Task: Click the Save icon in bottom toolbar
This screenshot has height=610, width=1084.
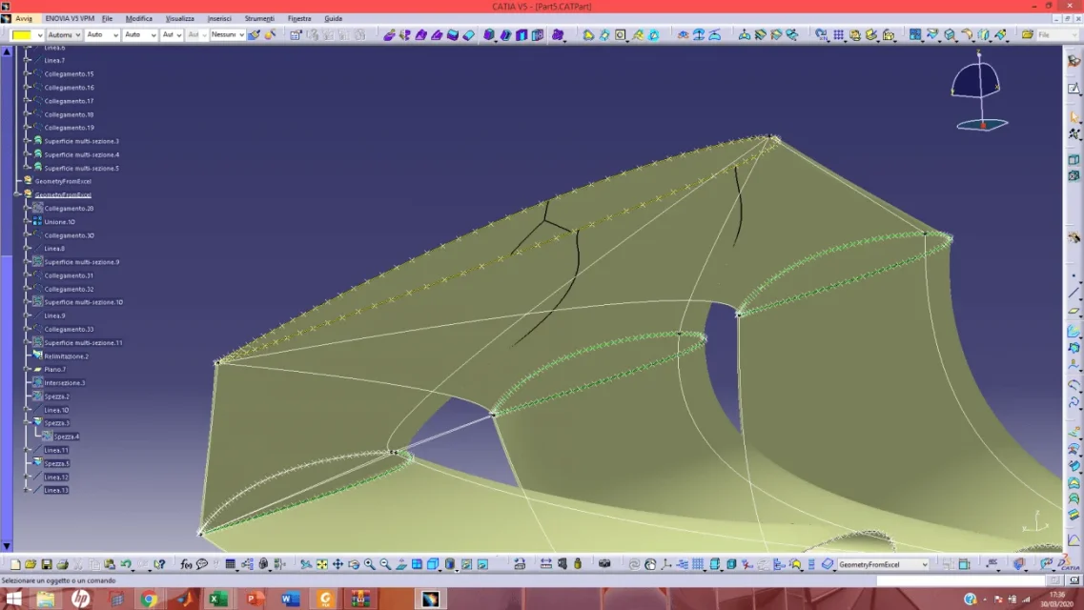Action: pos(47,565)
